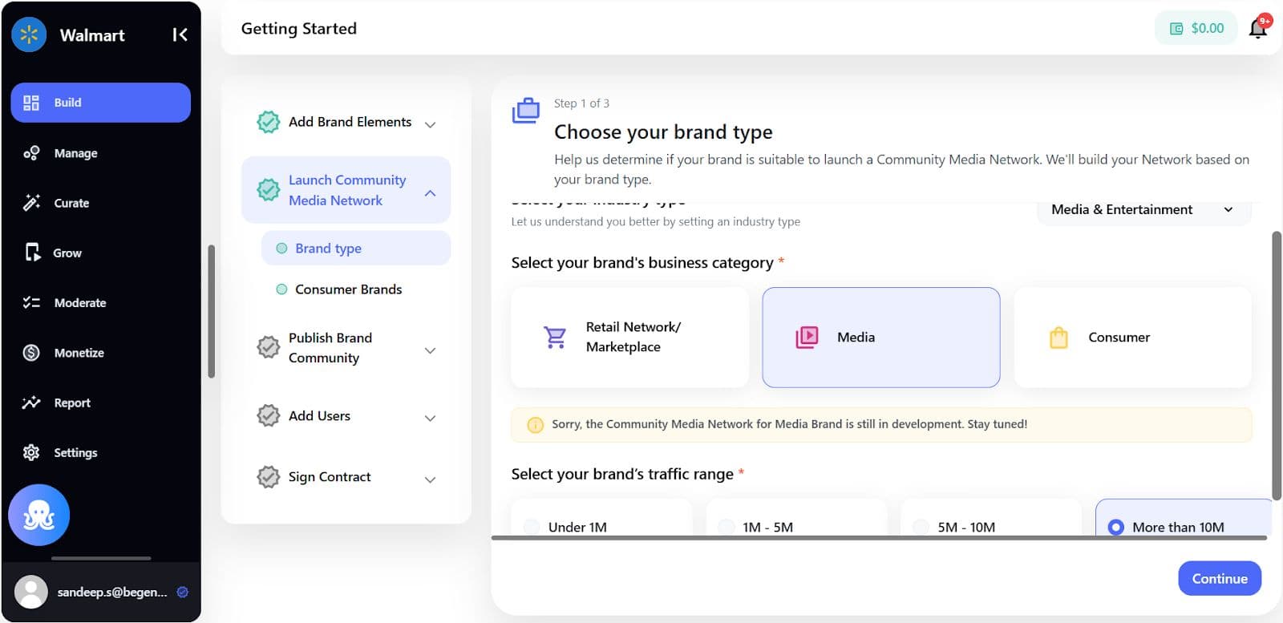Select the Brand type step
1283x623 pixels.
coord(356,248)
